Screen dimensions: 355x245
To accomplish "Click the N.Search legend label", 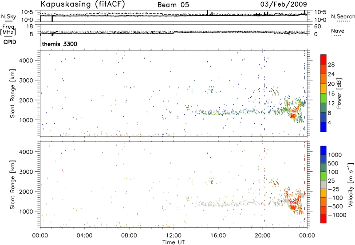I will (343, 16).
